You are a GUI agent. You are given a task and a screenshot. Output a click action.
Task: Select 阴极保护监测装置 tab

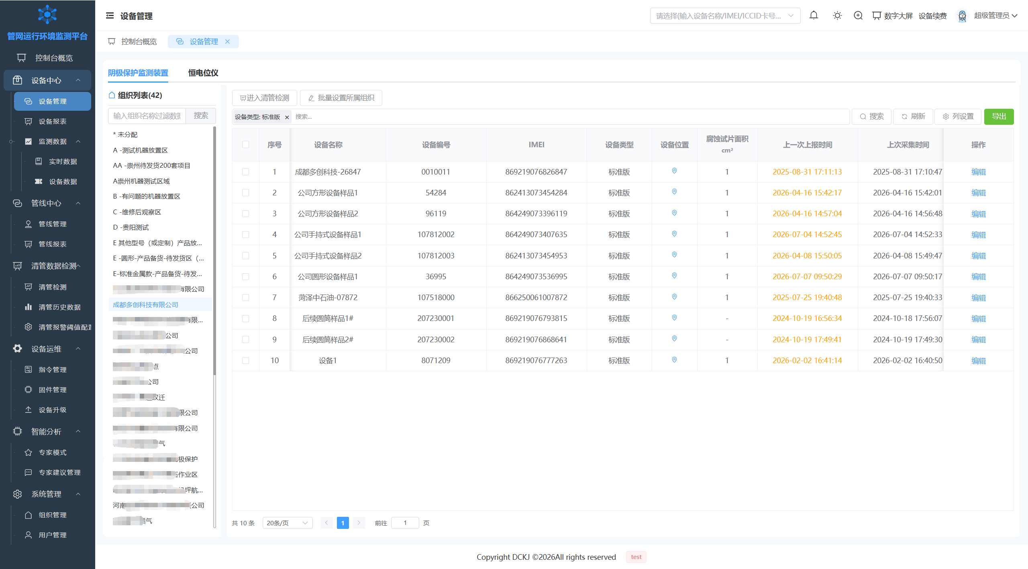pyautogui.click(x=138, y=73)
